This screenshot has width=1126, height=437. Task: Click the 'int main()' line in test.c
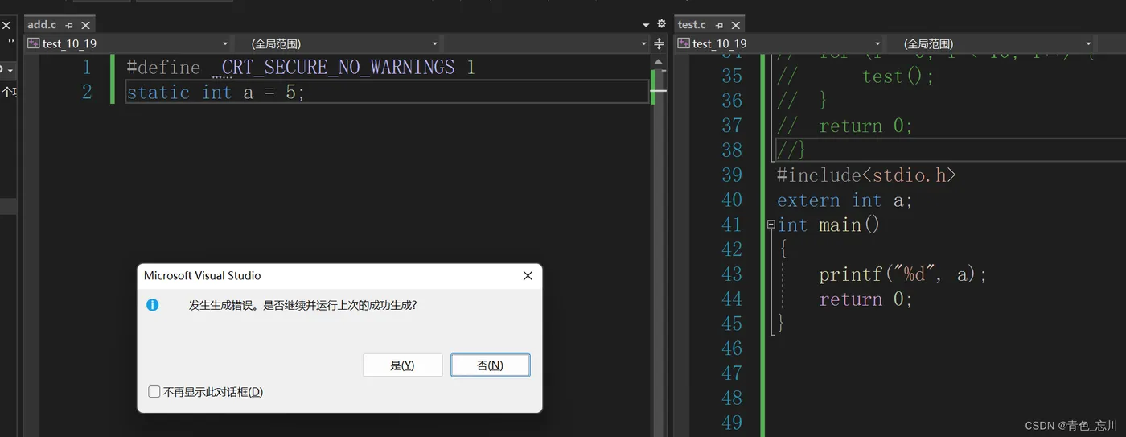(829, 225)
